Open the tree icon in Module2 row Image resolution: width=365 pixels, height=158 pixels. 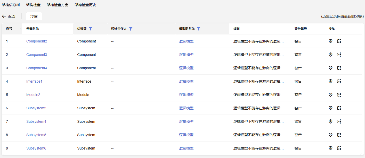tap(339, 95)
